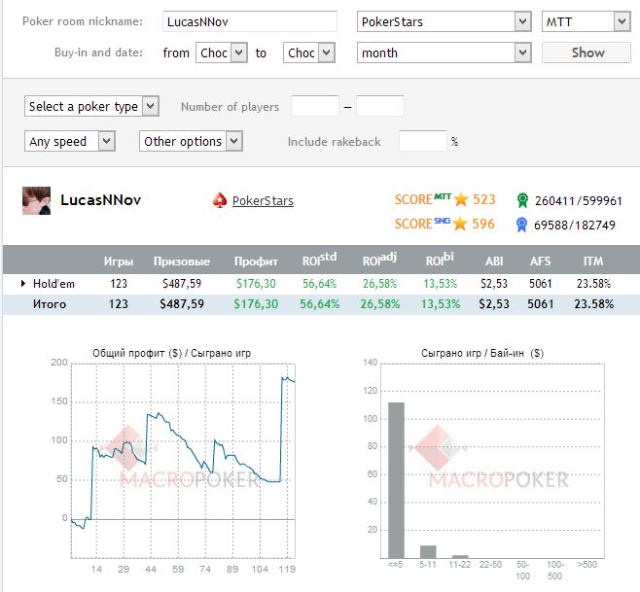The width and height of the screenshot is (640, 592).
Task: Click the SNG score value 596
Action: click(482, 224)
